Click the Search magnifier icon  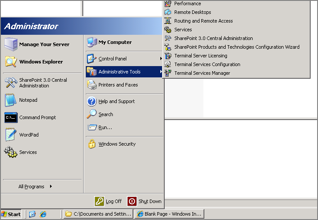click(x=91, y=114)
